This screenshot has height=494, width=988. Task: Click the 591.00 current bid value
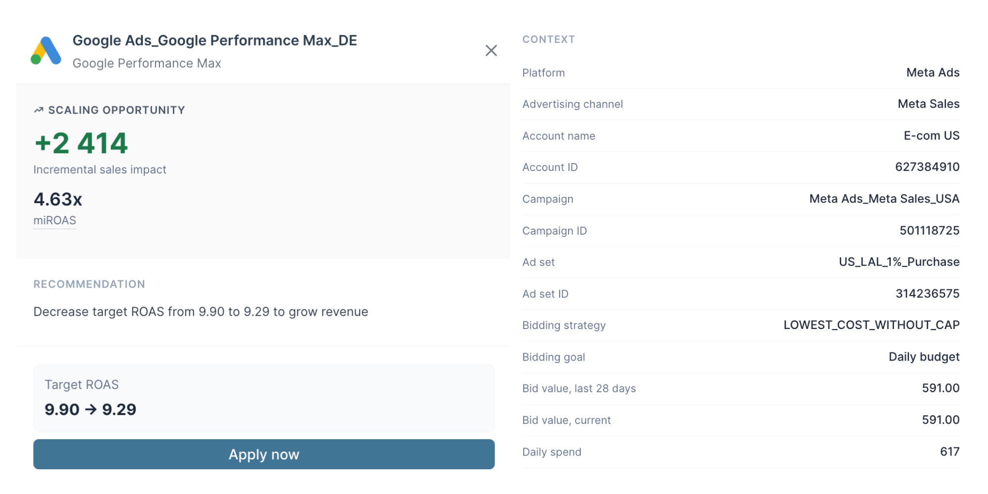[941, 420]
